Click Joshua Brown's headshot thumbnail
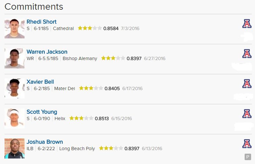 point(15,149)
